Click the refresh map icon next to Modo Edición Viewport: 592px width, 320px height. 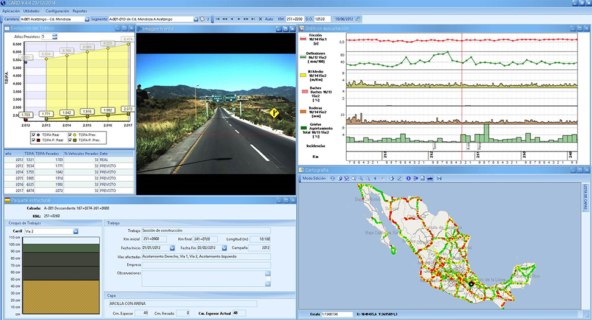pyautogui.click(x=332, y=178)
